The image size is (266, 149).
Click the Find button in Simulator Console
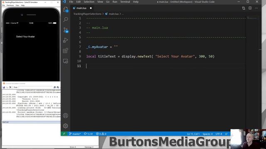[x=15, y=87]
